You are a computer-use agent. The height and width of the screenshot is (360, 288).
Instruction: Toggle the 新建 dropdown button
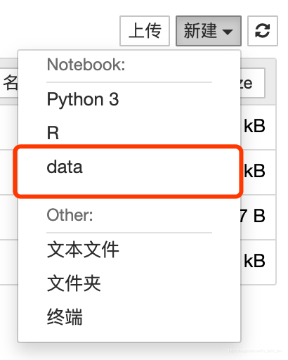tap(209, 31)
